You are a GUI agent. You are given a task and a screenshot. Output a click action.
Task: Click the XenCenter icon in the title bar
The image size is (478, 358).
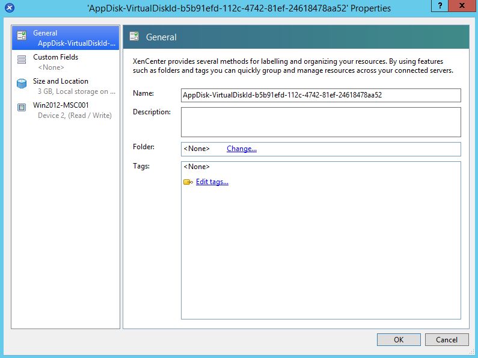8,8
